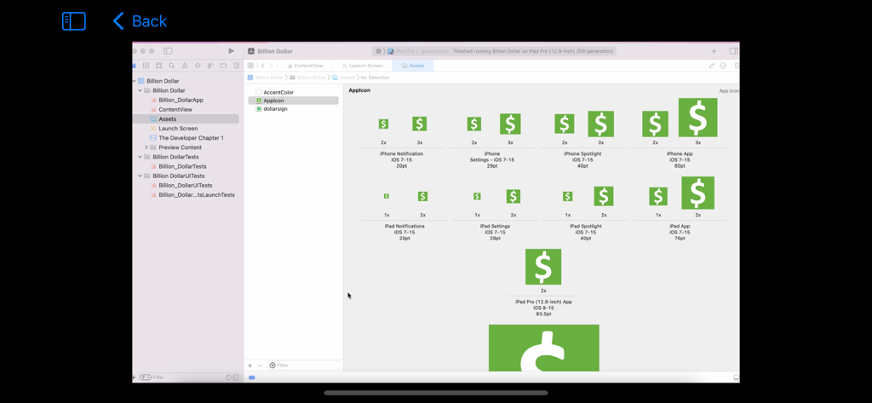
Task: Open the Billion_Dollar...tsLaunchTests file
Action: [192, 195]
